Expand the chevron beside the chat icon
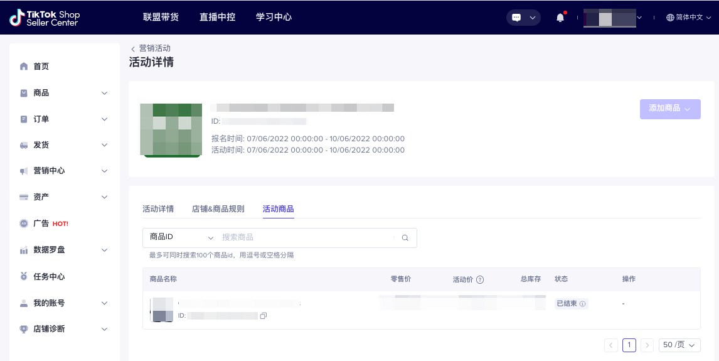Screen dimensions: 719x361 (533, 18)
